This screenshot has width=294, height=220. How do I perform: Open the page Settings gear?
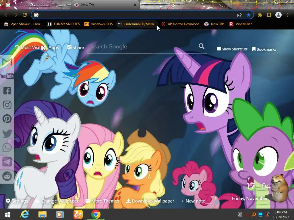tap(17, 201)
